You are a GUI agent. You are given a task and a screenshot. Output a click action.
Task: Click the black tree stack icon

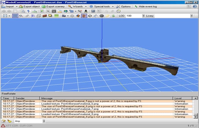pos(86,11)
